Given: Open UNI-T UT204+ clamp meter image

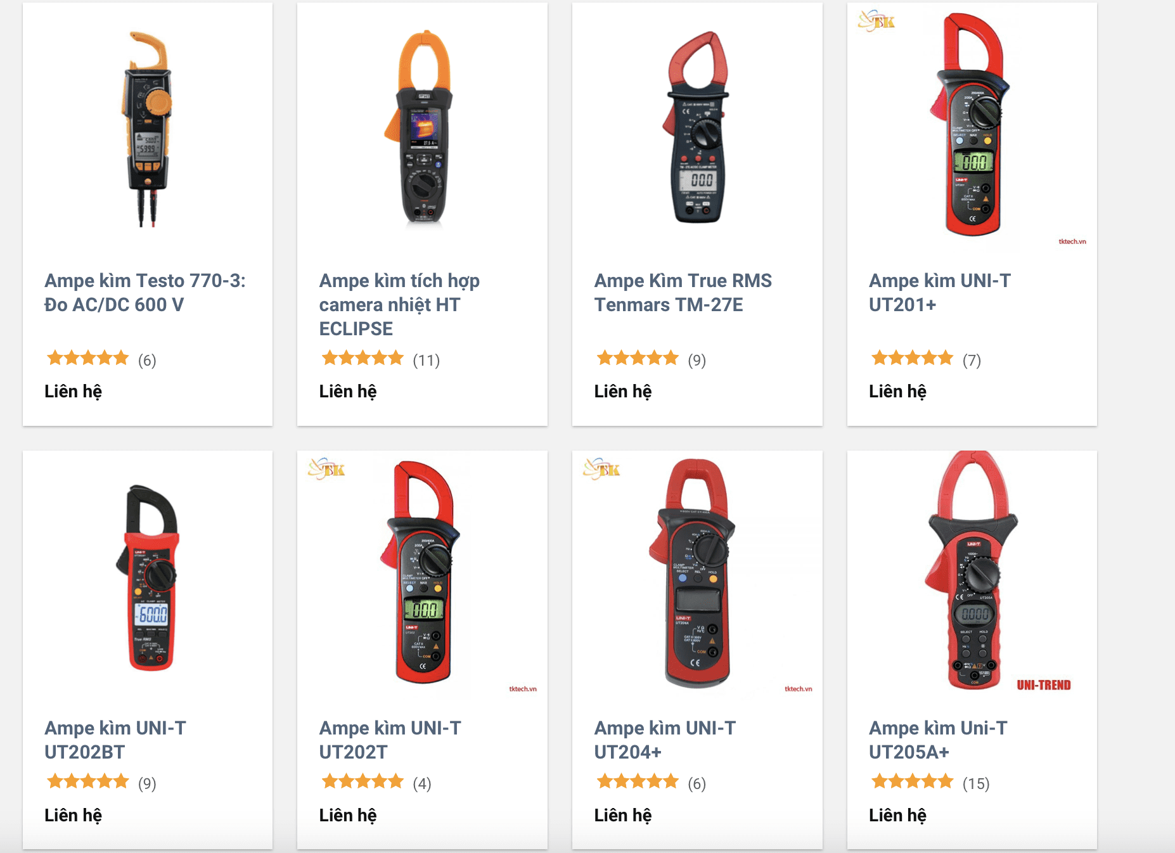Looking at the screenshot, I should tap(697, 575).
